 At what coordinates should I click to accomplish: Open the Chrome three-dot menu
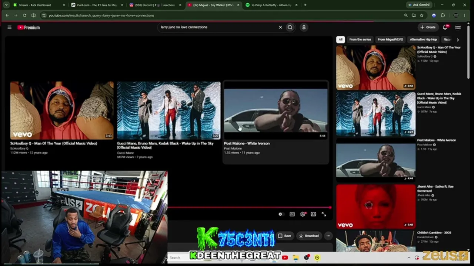[464, 16]
